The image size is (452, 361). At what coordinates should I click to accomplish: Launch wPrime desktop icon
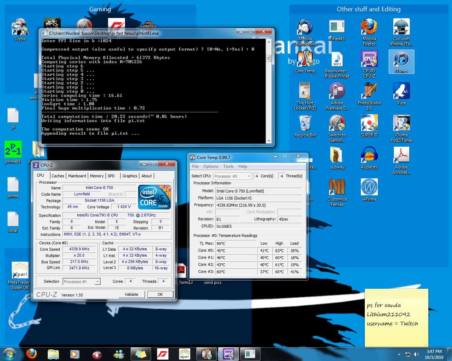pyautogui.click(x=369, y=190)
